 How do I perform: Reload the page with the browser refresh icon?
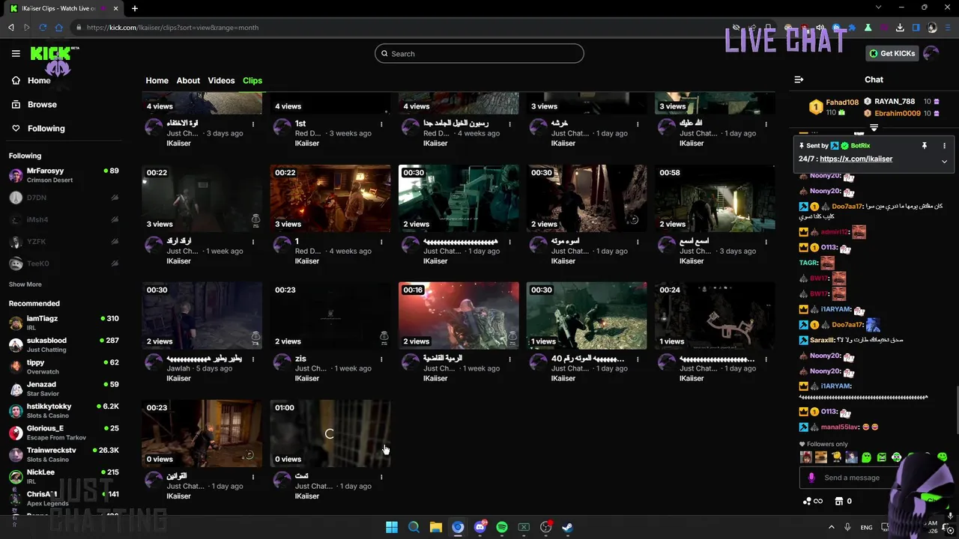(x=43, y=28)
